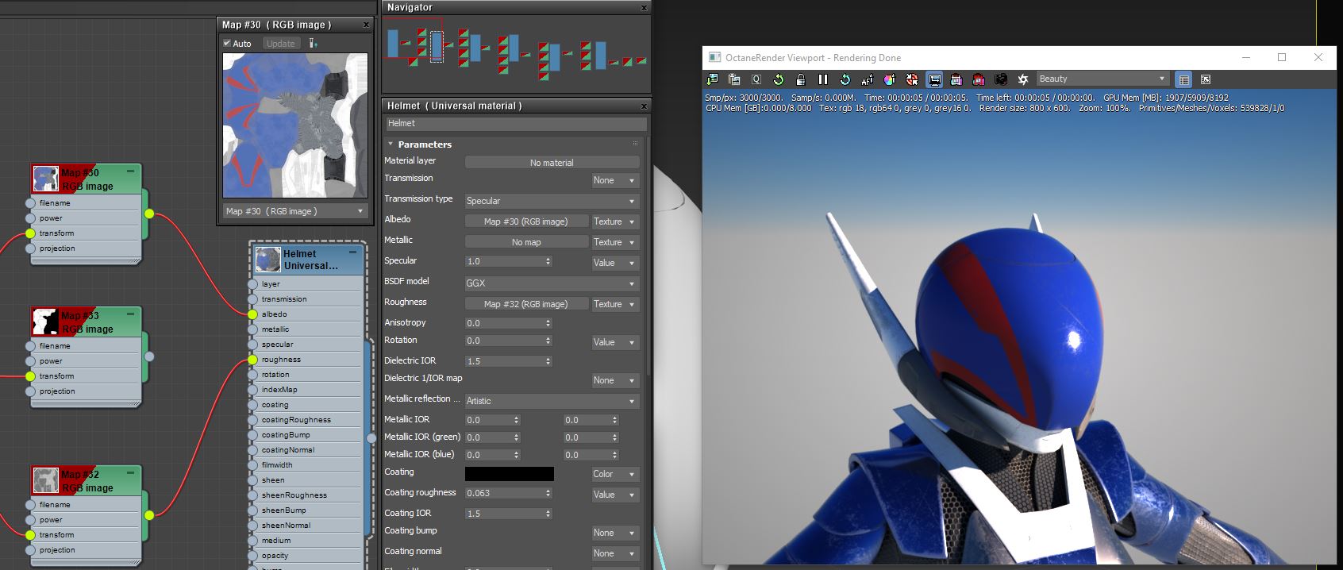This screenshot has width=1343, height=570.
Task: Click the coating input socket on Helmet node
Action: pyautogui.click(x=253, y=405)
